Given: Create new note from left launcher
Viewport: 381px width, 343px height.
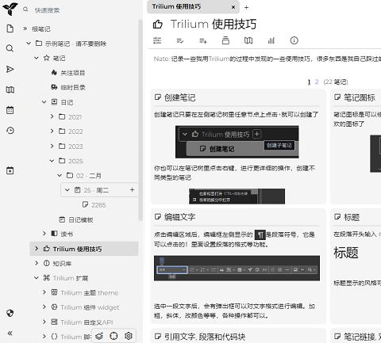Looking at the screenshot, I should coord(10,29).
